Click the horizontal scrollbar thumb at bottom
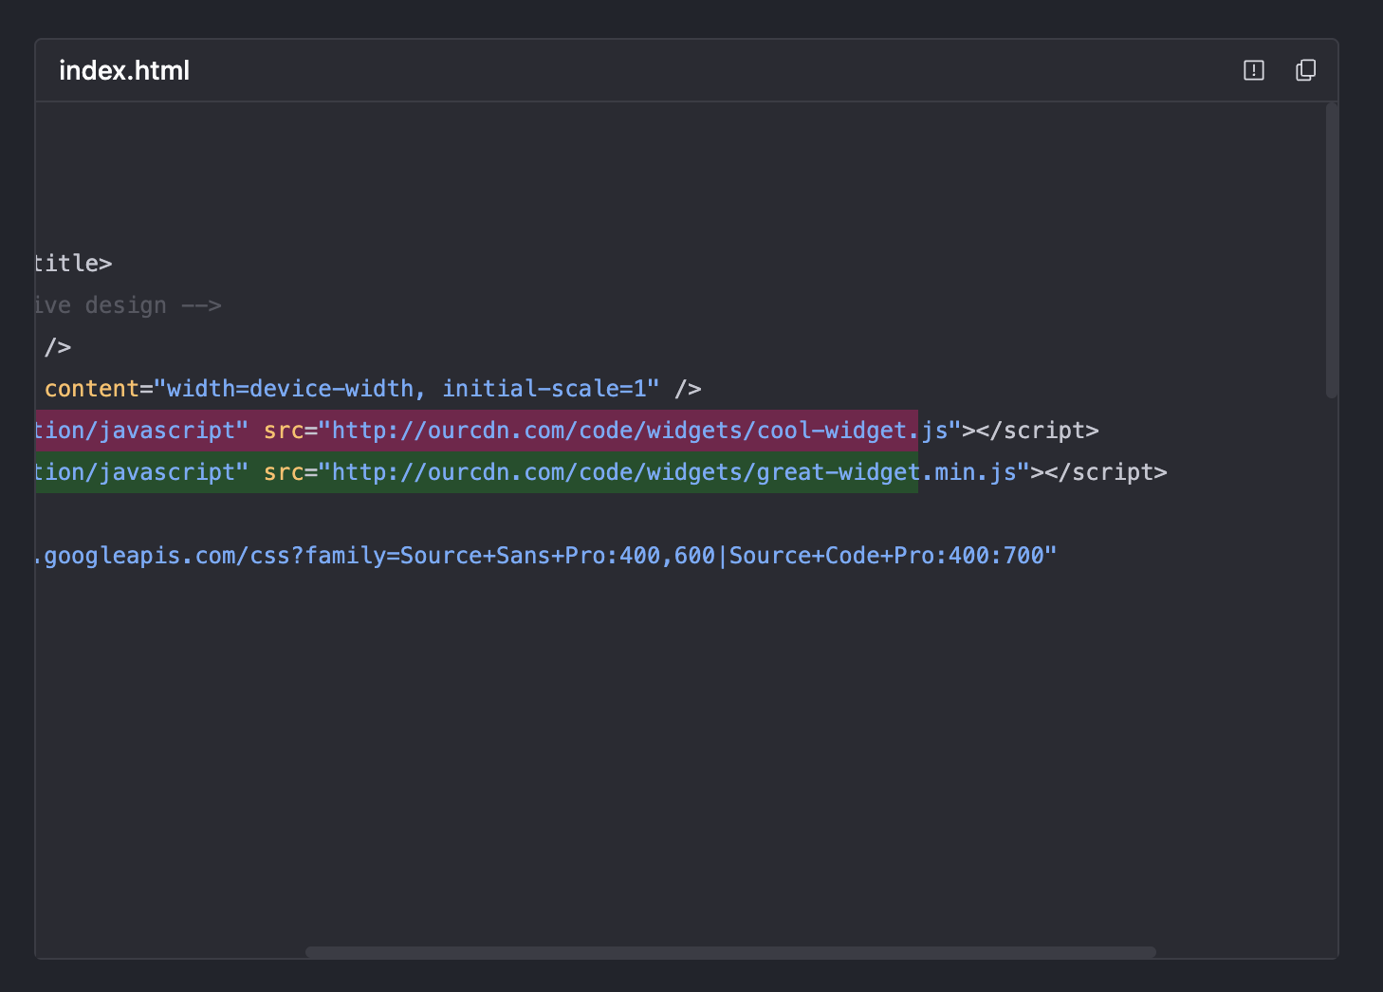This screenshot has width=1383, height=992. pyautogui.click(x=730, y=951)
